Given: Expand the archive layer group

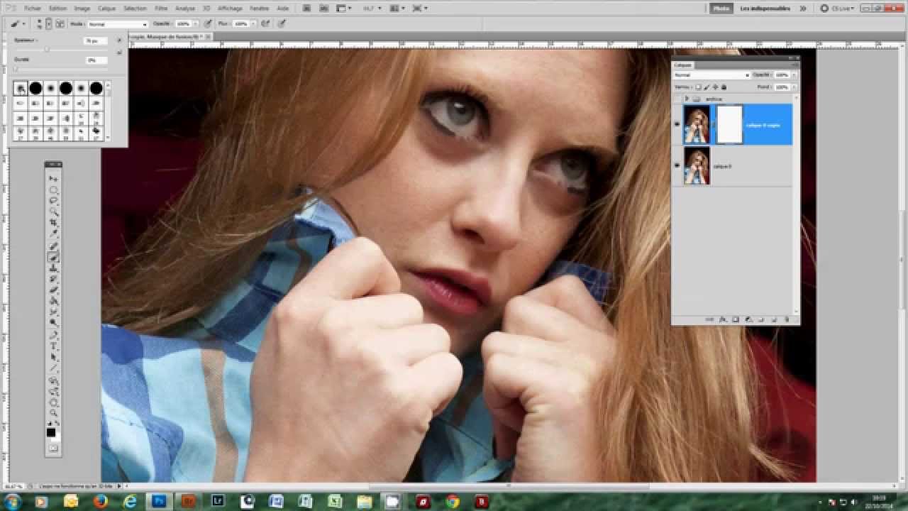Looking at the screenshot, I should click(x=687, y=99).
